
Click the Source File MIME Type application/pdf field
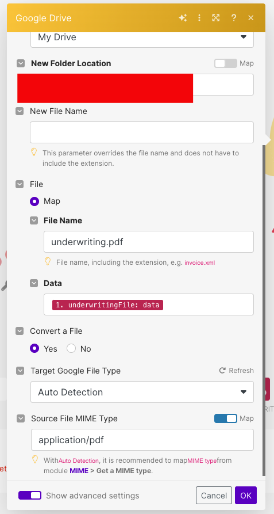[x=142, y=440]
